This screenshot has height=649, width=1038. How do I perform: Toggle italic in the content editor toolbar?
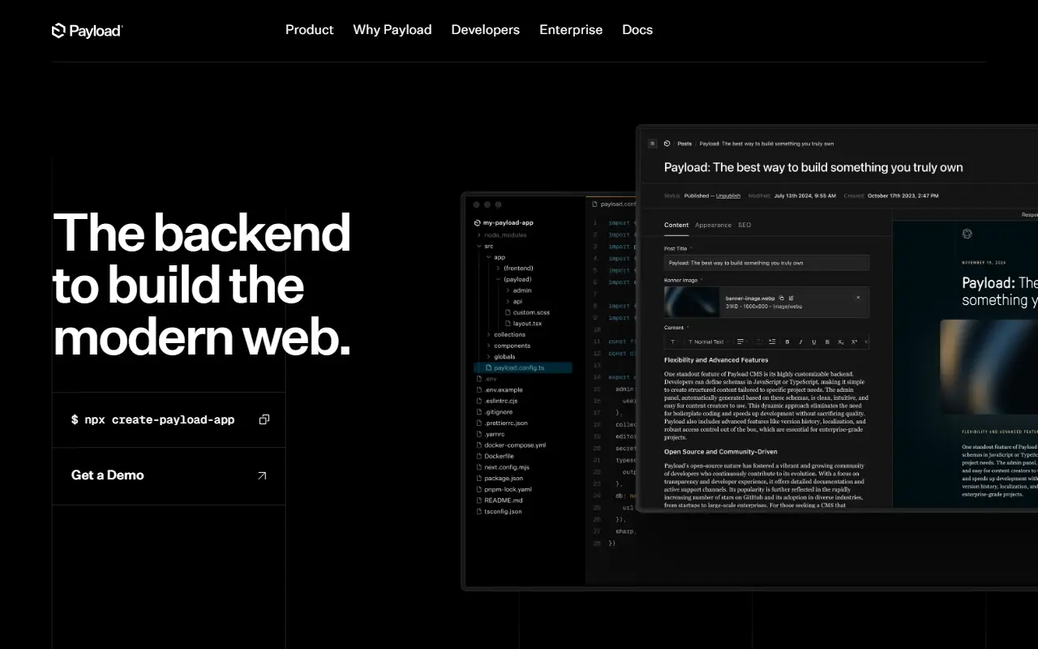click(800, 342)
